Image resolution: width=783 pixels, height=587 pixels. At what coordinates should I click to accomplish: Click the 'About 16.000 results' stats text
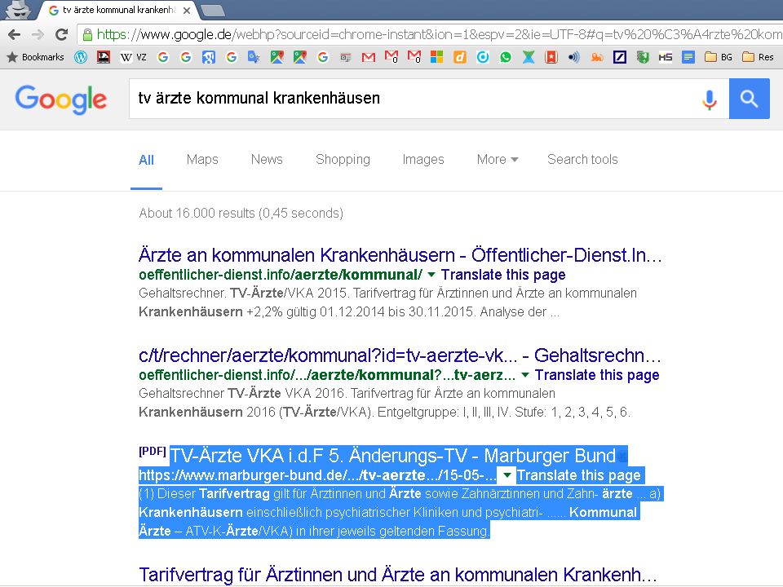tap(241, 213)
